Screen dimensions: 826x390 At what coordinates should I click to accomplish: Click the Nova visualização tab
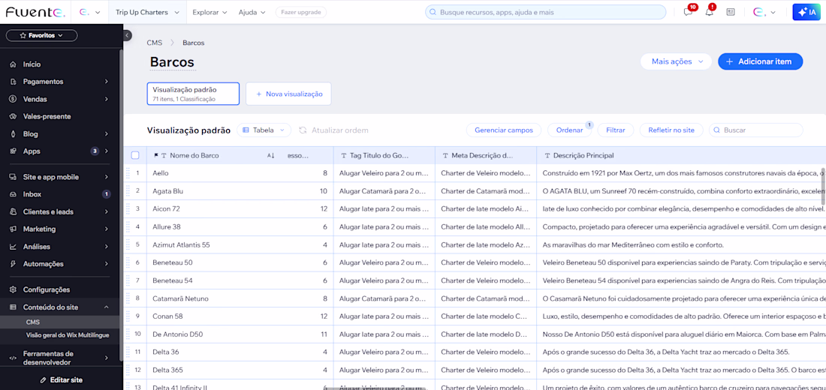coord(288,94)
